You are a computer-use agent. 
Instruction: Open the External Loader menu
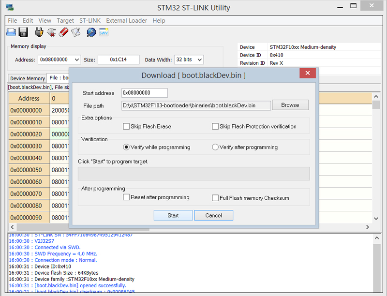(126, 21)
